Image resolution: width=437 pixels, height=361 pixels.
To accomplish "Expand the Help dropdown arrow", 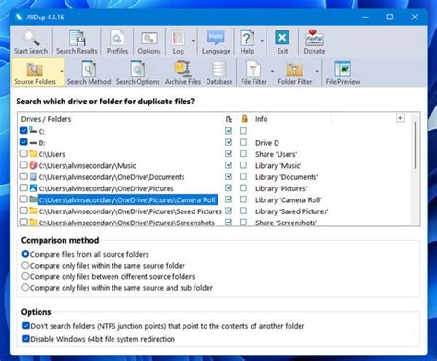I will tap(262, 41).
